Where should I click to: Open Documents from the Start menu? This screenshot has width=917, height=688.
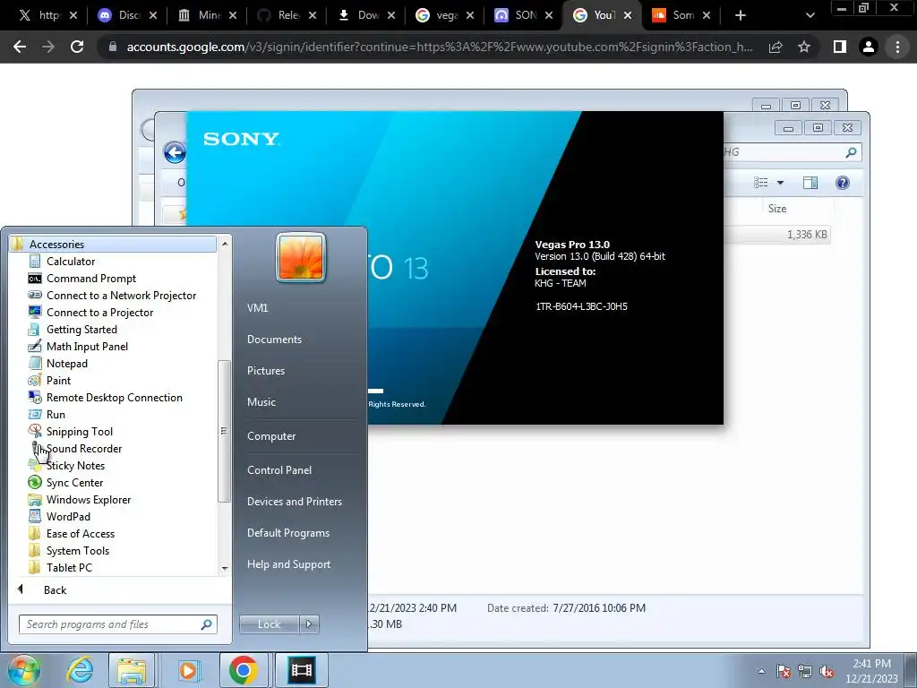[x=274, y=340]
